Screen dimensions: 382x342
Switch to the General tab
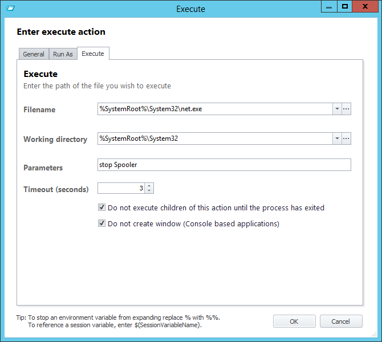point(34,54)
